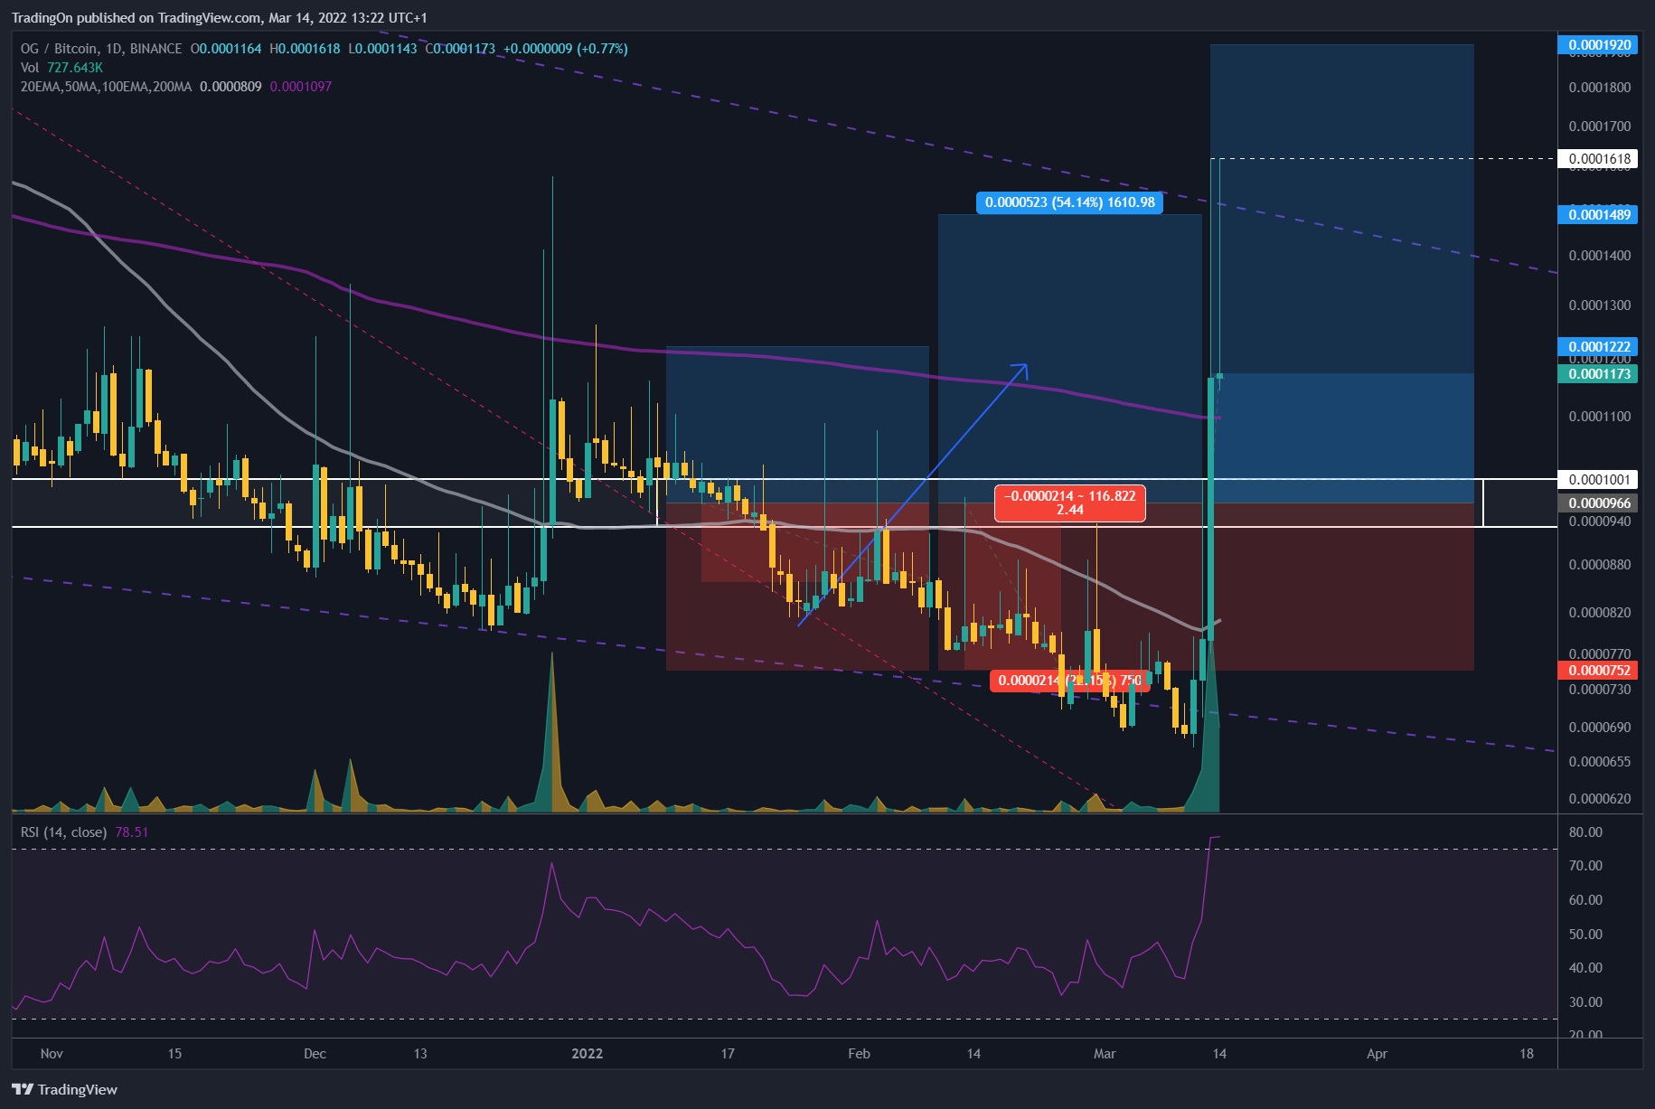The image size is (1655, 1109).
Task: Click the dashed-line price label 0.0001618
Action: click(x=1599, y=159)
